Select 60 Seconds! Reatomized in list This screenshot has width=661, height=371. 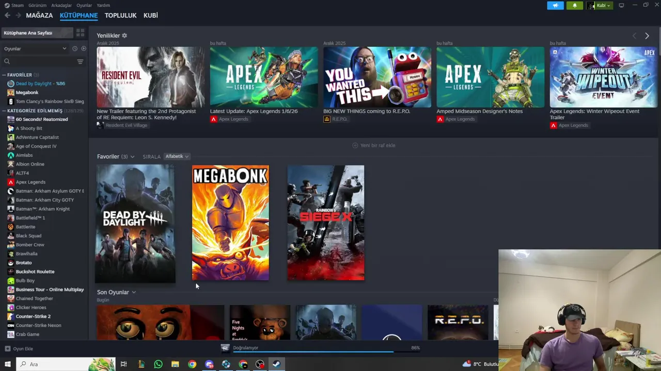click(41, 120)
